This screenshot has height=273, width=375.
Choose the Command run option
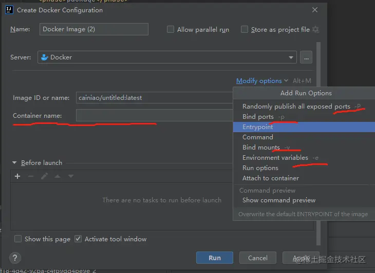pyautogui.click(x=304, y=137)
